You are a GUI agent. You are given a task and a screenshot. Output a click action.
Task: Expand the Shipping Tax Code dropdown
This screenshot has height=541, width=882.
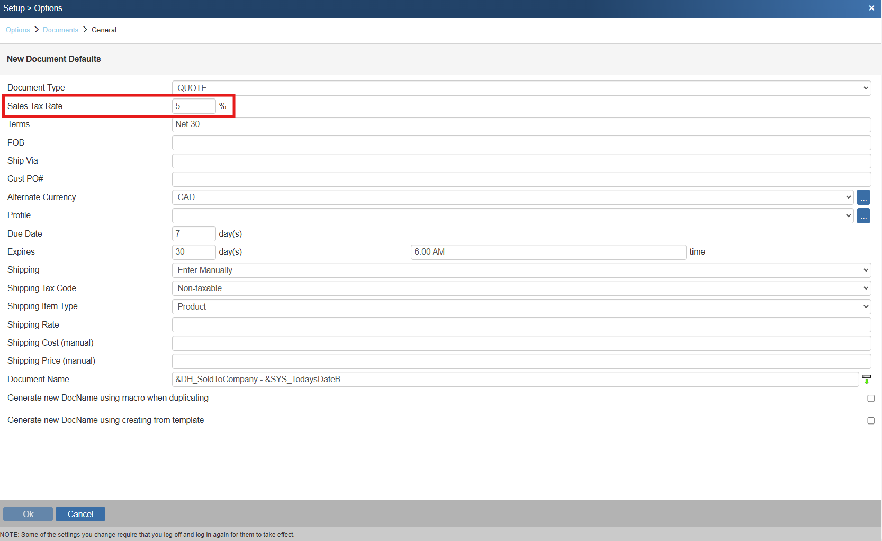coord(521,288)
